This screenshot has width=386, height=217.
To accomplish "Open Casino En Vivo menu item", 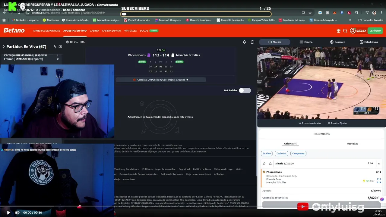I will pos(111,31).
